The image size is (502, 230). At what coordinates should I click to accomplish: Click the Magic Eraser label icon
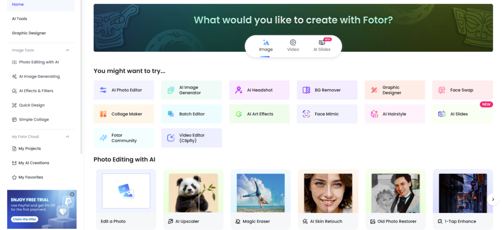[x=238, y=221]
